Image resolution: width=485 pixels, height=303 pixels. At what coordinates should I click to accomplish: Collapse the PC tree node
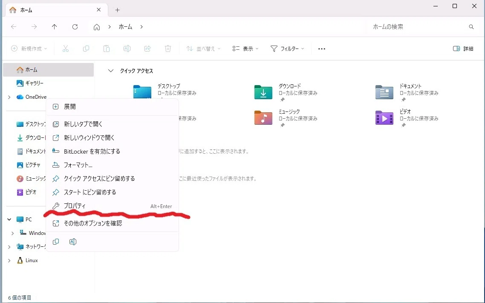point(9,219)
